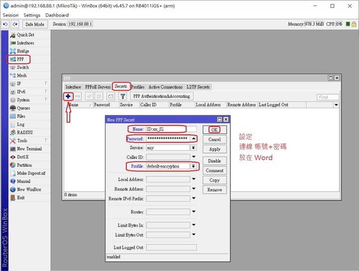Click the Comment button
This screenshot has width=359, height=271.
pos(214,170)
